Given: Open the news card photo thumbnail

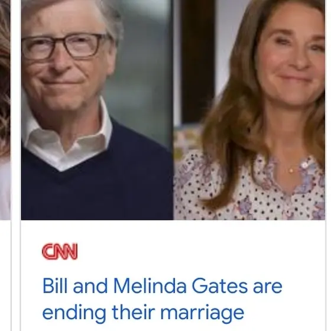Looking at the screenshot, I should click(173, 110).
